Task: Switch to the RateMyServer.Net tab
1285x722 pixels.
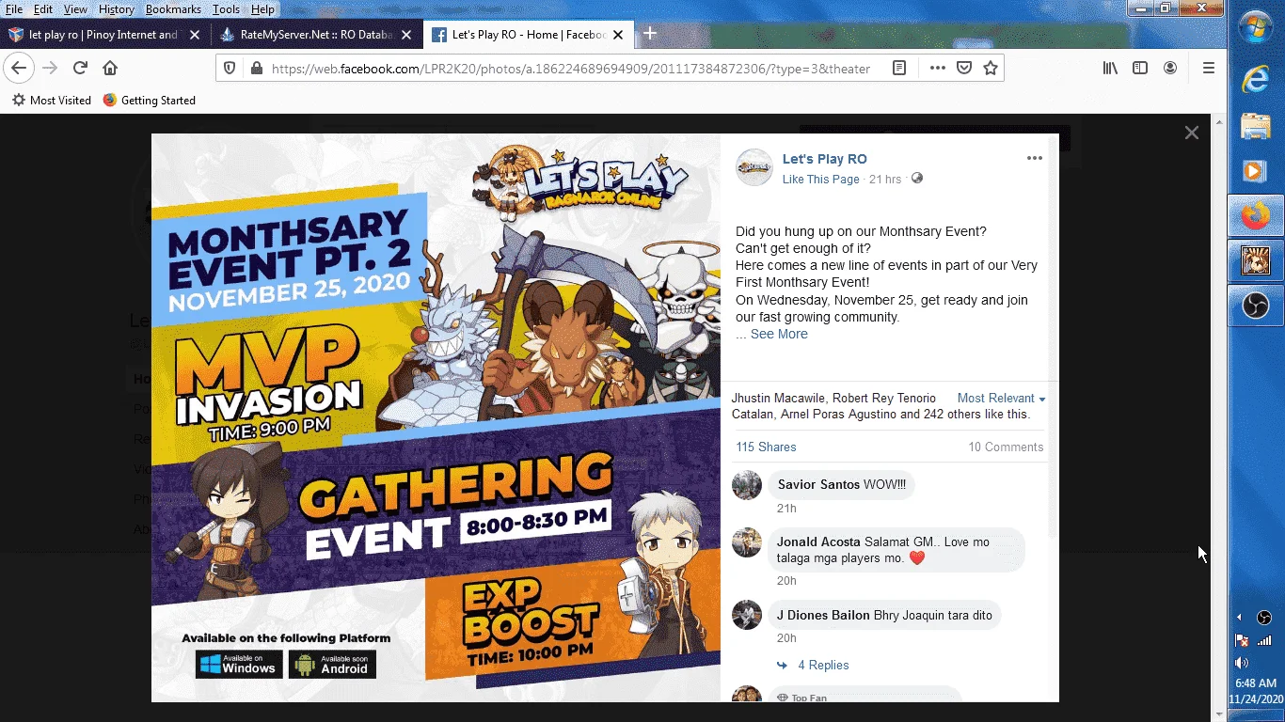Action: [315, 35]
